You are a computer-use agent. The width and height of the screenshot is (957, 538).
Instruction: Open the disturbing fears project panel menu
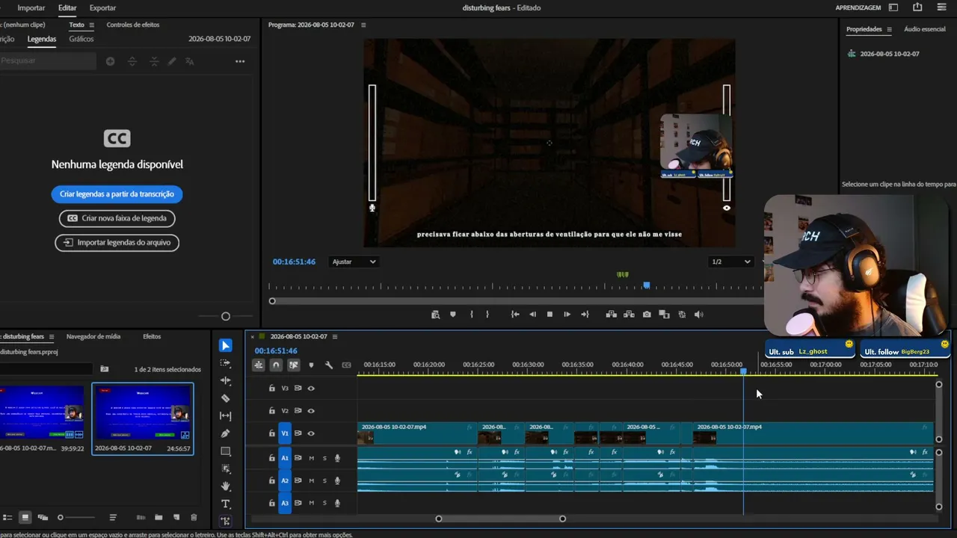click(52, 337)
